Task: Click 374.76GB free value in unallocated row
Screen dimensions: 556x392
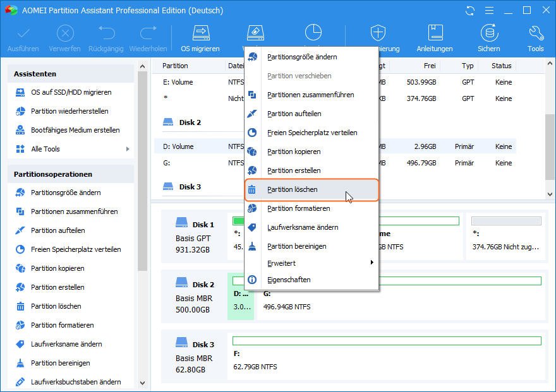Action: [x=421, y=99]
